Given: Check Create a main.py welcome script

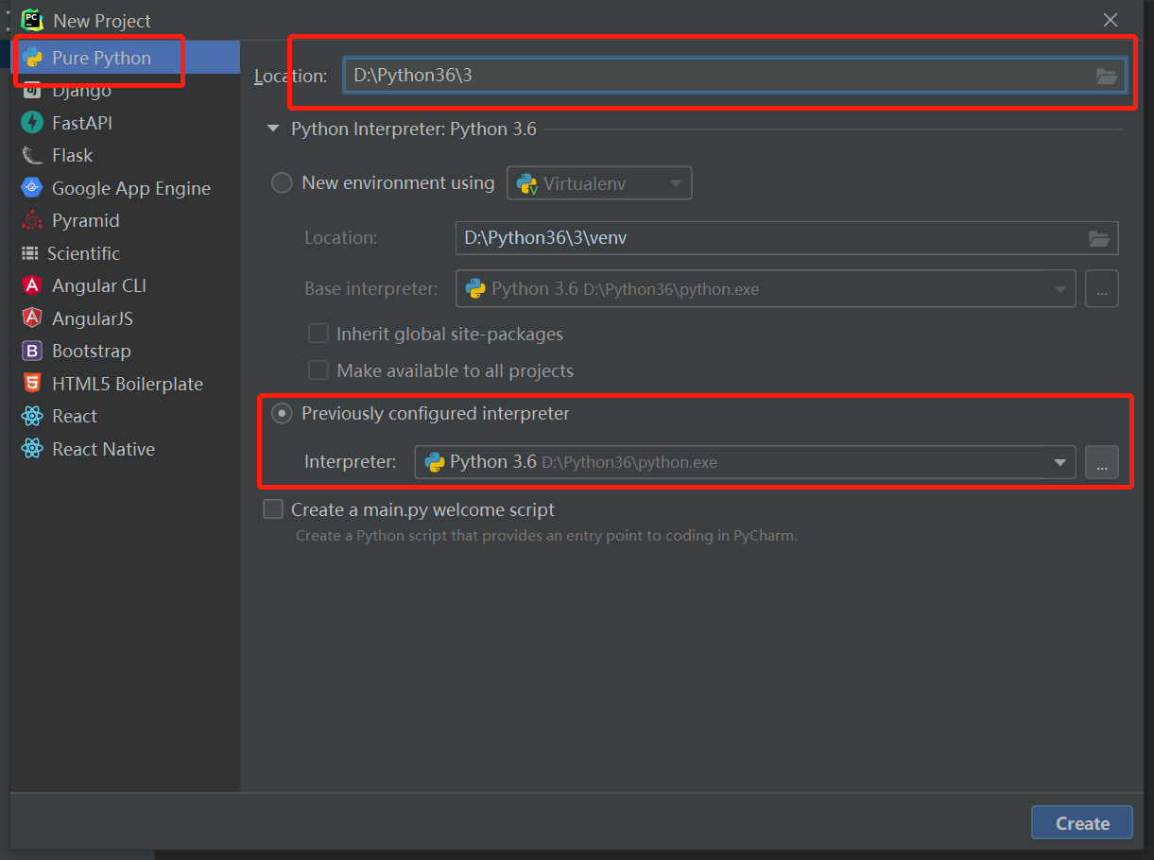Looking at the screenshot, I should coord(273,509).
